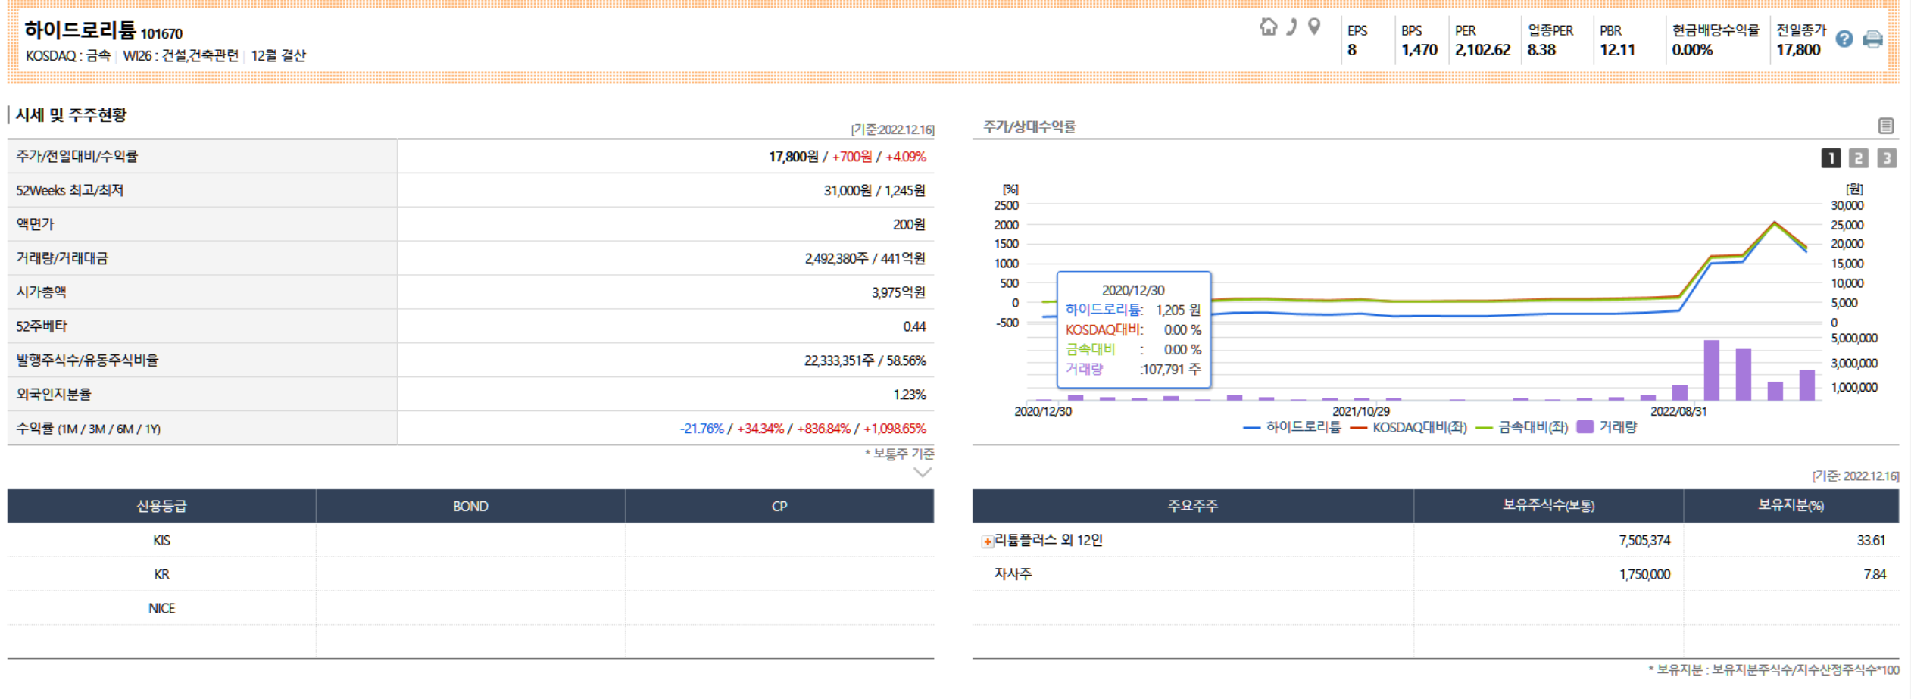Click the NICE credit rating row
This screenshot has height=699, width=1911.
pyautogui.click(x=470, y=608)
